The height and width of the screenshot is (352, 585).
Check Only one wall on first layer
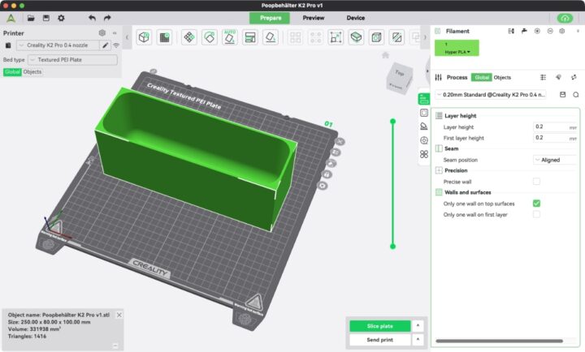click(x=536, y=215)
